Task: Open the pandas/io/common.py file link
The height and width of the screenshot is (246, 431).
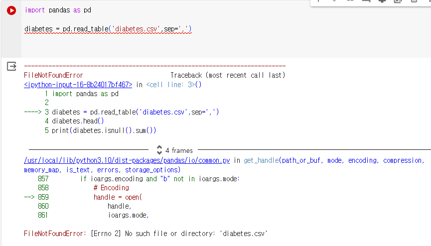Action: coord(127,160)
